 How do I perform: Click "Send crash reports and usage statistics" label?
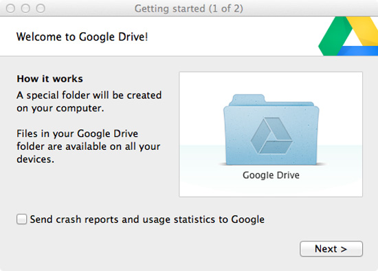coord(147,219)
